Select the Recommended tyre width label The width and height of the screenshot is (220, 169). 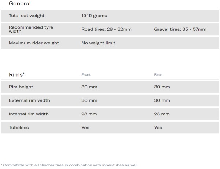click(x=31, y=29)
